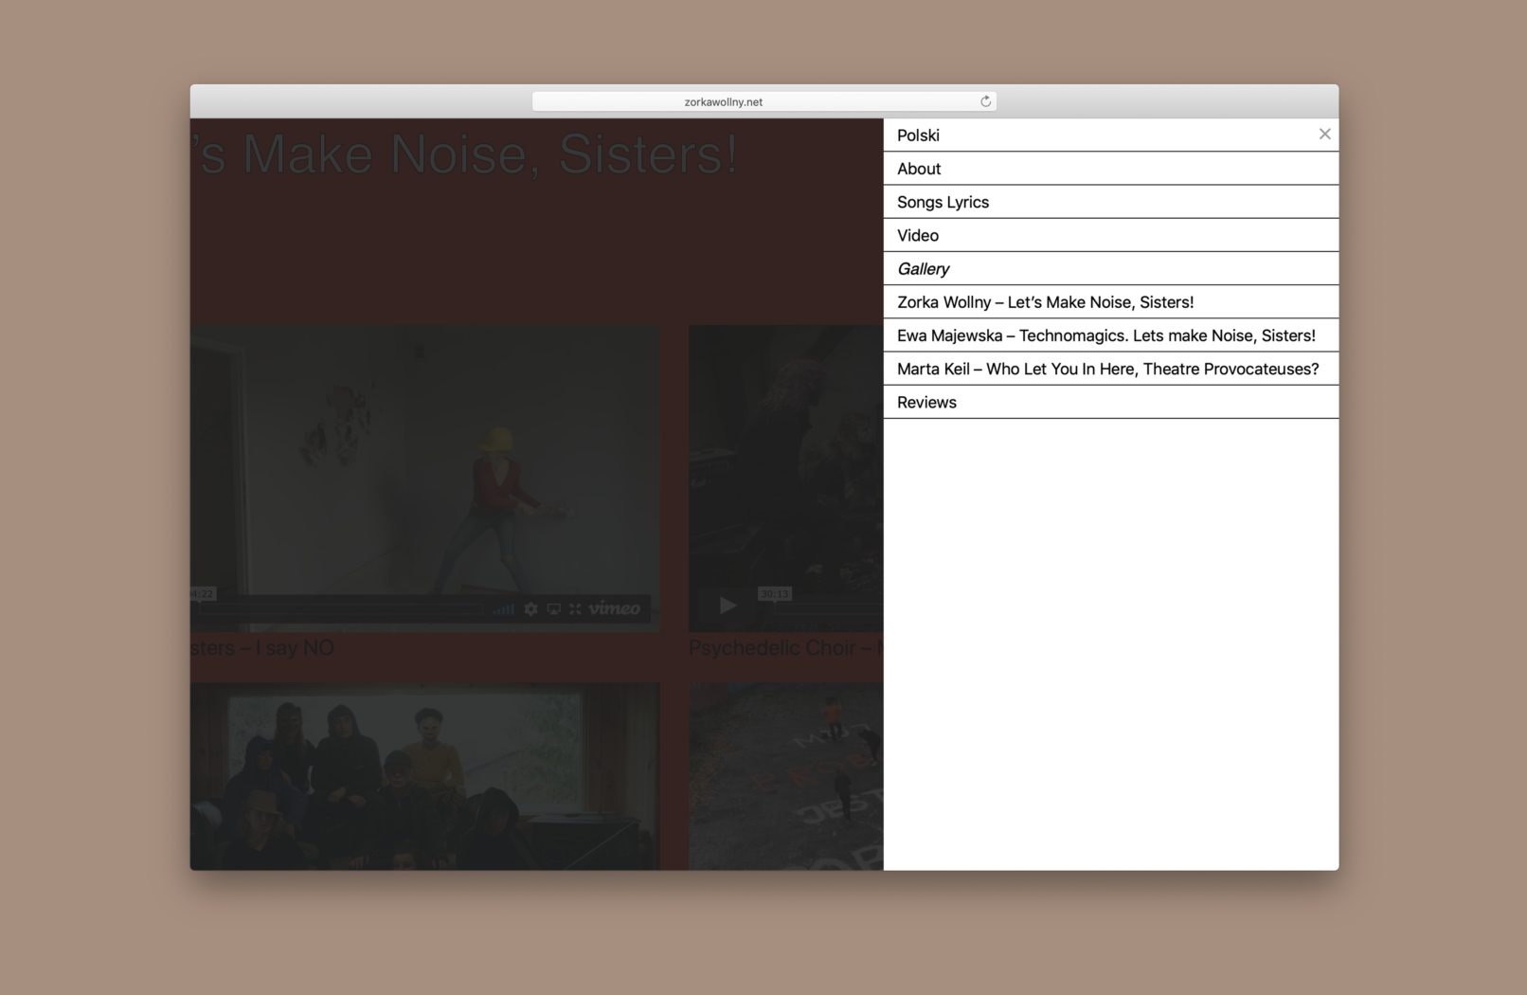Close the side menu with the X icon

pos(1324,135)
